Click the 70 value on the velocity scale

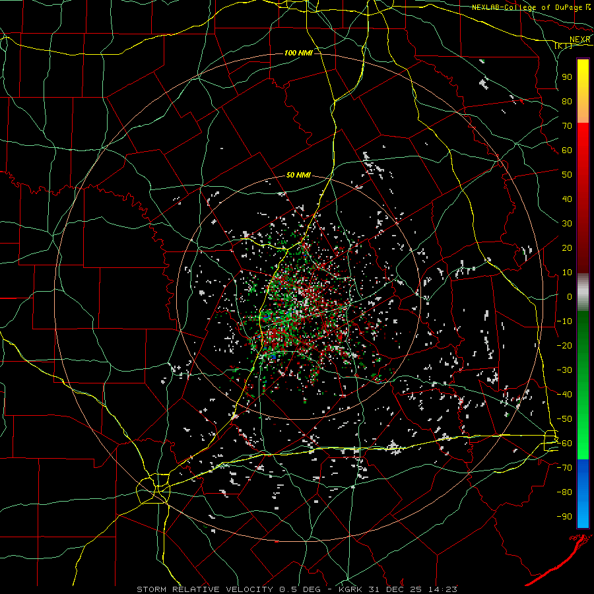click(567, 126)
